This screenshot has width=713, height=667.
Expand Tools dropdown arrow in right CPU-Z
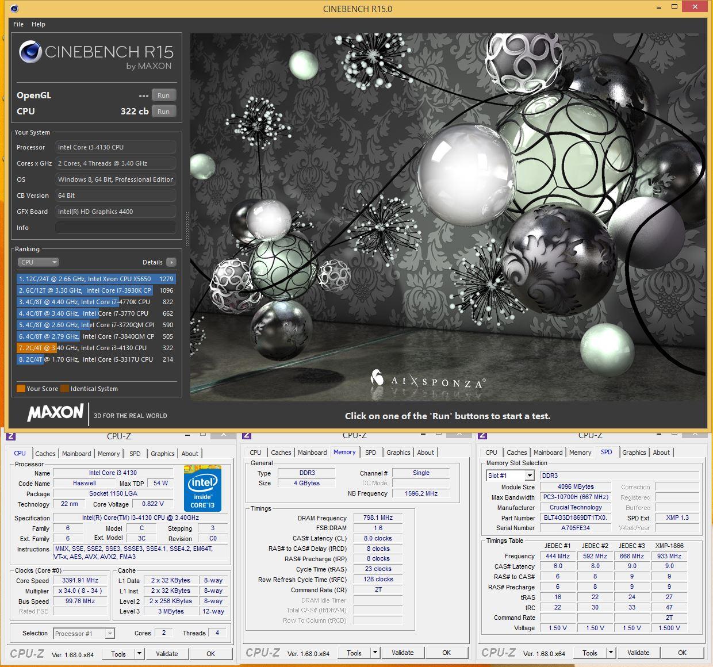point(611,653)
